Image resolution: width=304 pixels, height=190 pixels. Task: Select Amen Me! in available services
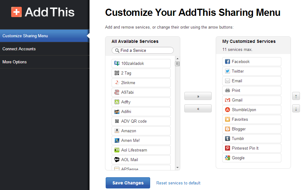141,140
